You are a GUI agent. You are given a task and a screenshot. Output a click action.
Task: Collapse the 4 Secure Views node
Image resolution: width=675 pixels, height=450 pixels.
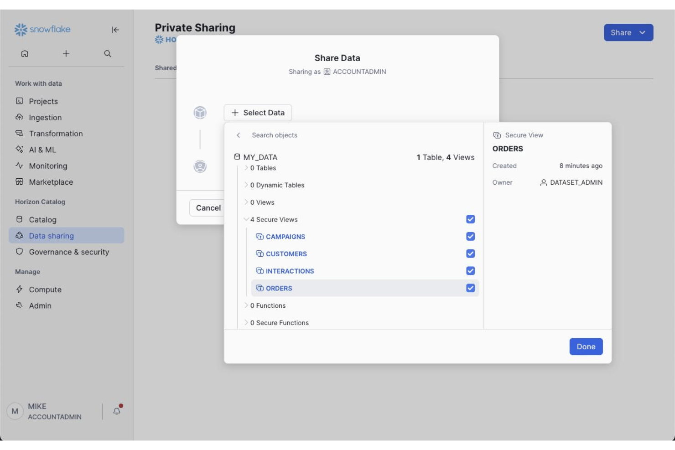246,219
